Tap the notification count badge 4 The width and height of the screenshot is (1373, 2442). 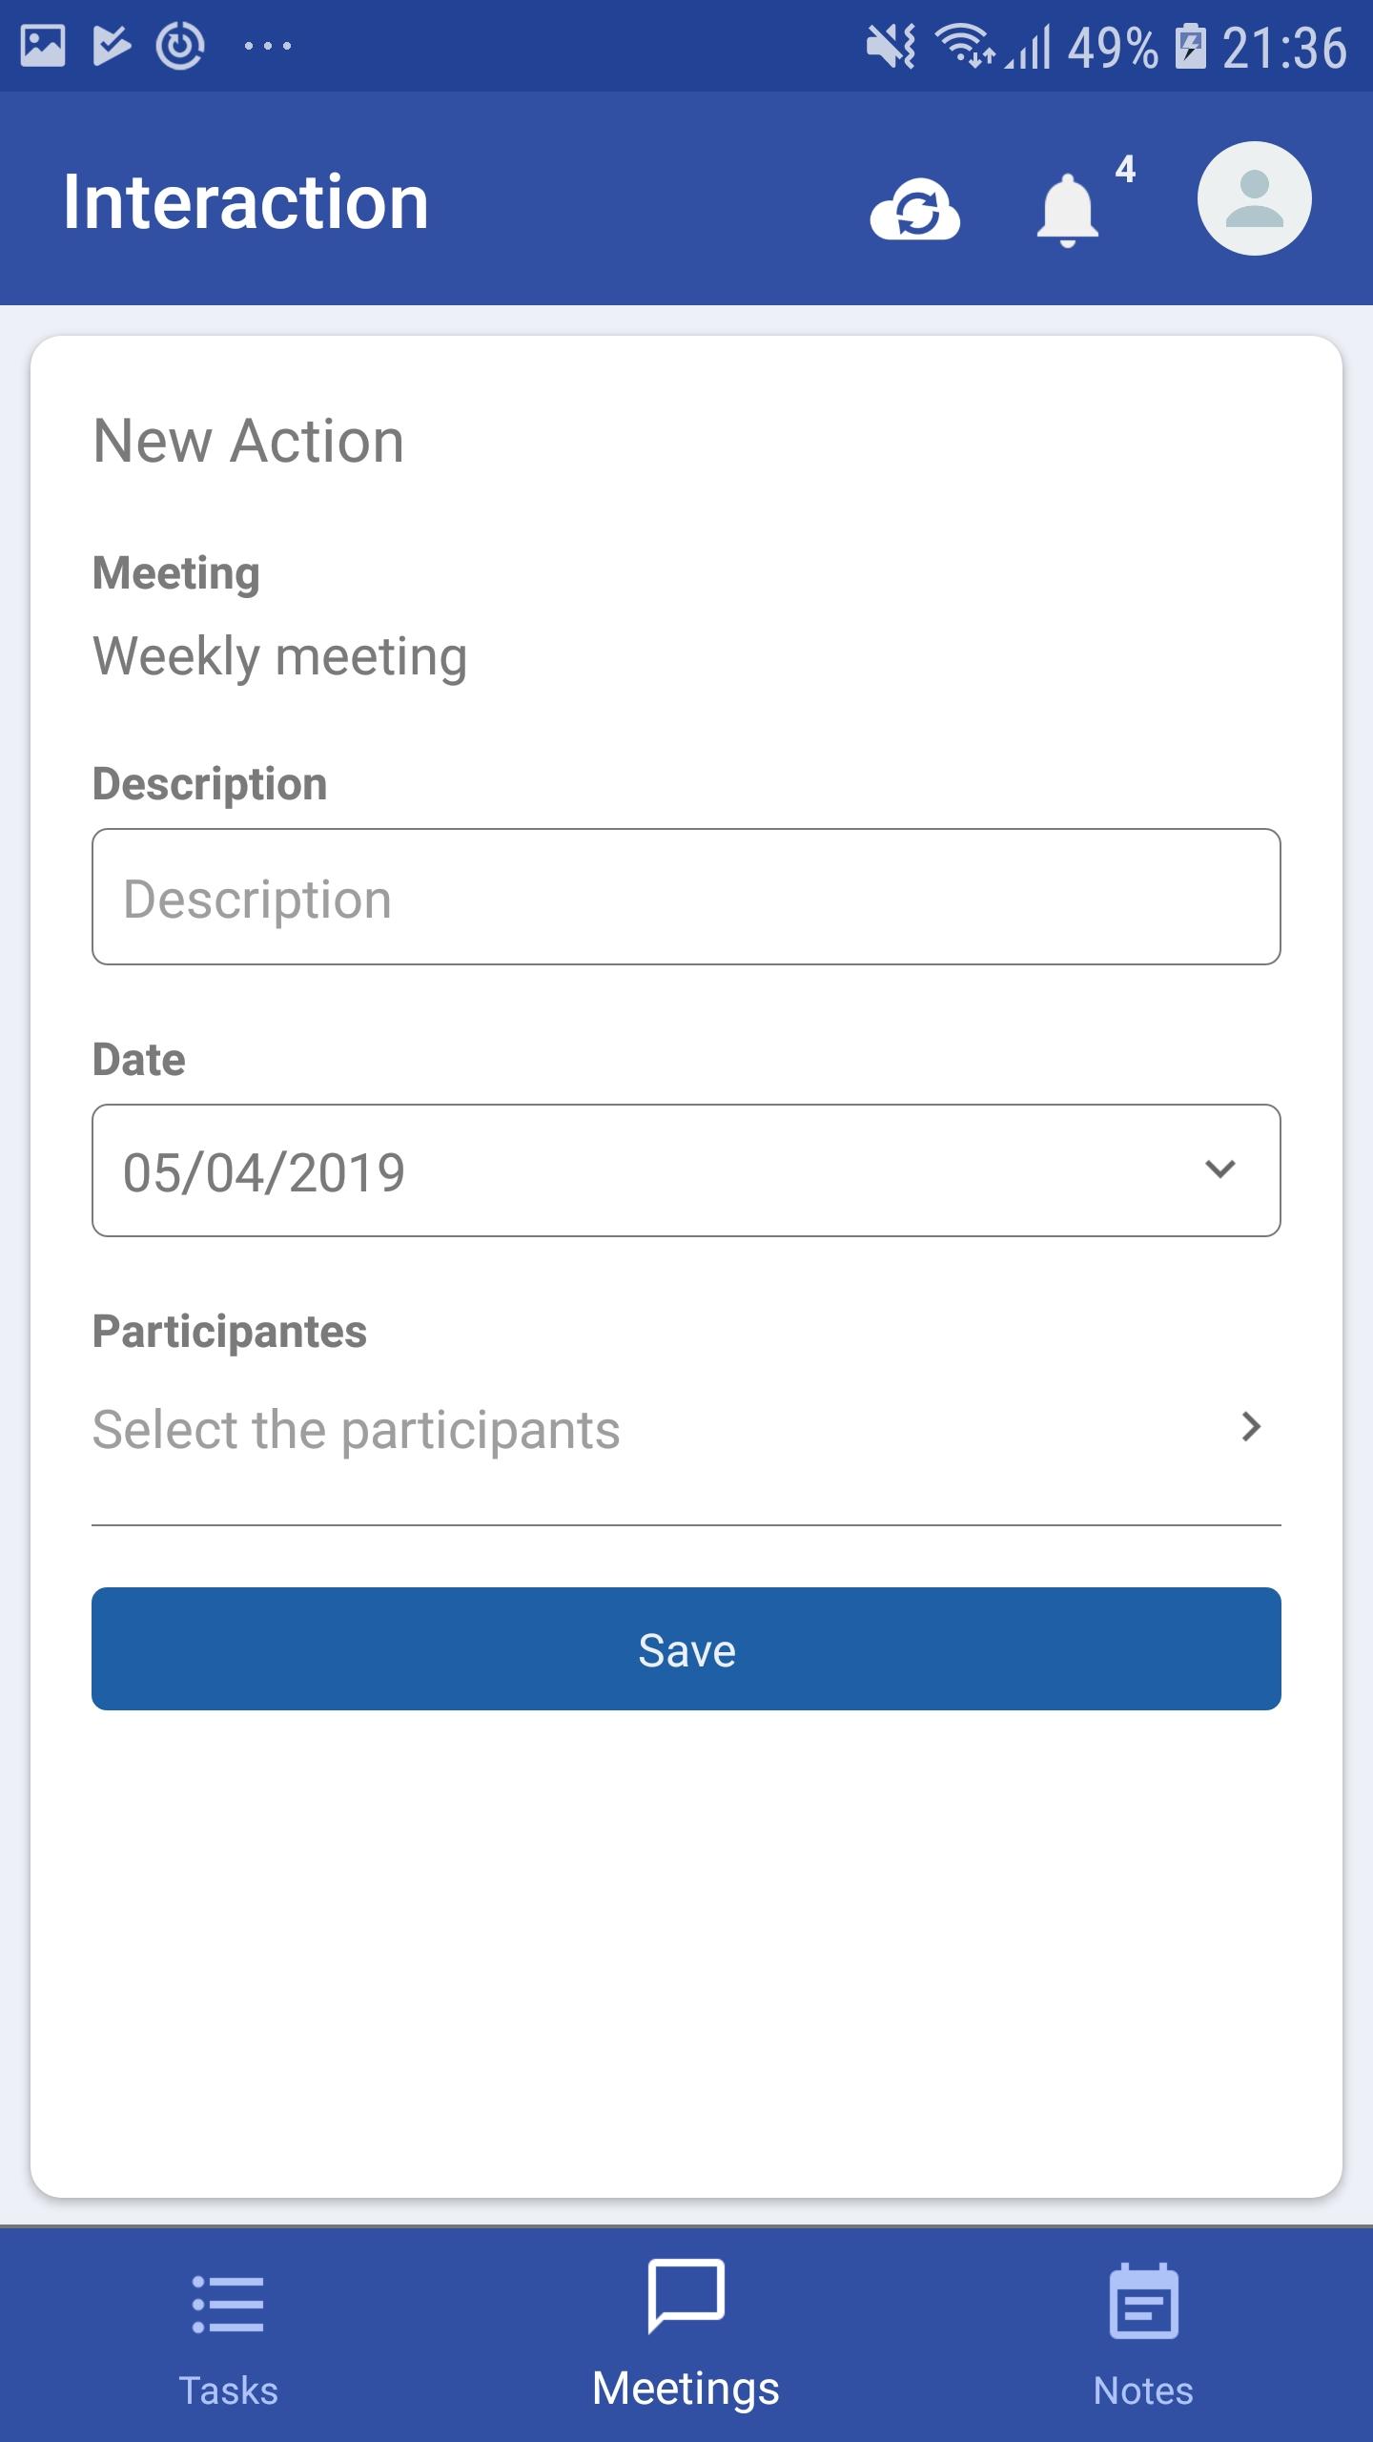pyautogui.click(x=1125, y=169)
